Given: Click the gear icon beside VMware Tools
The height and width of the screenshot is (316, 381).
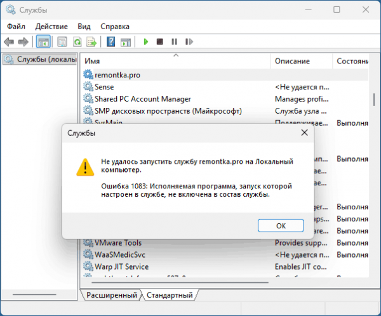Looking at the screenshot, I should point(88,242).
